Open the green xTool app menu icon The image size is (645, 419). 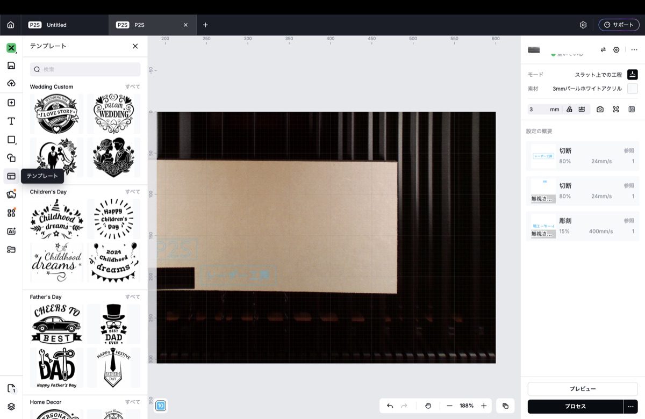[11, 48]
